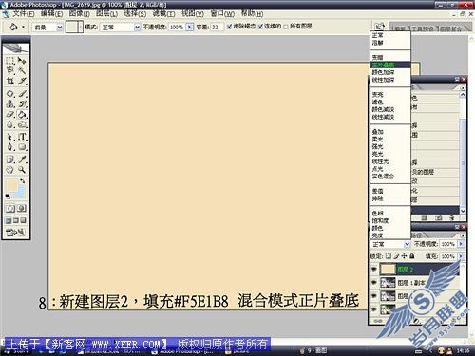Open the file browser icon in options bar
Image resolution: width=475 pixels, height=356 pixels.
[x=379, y=27]
